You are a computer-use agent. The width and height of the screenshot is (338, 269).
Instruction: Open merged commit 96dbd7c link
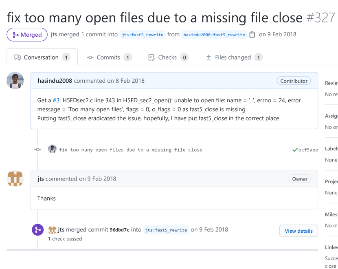(119, 230)
